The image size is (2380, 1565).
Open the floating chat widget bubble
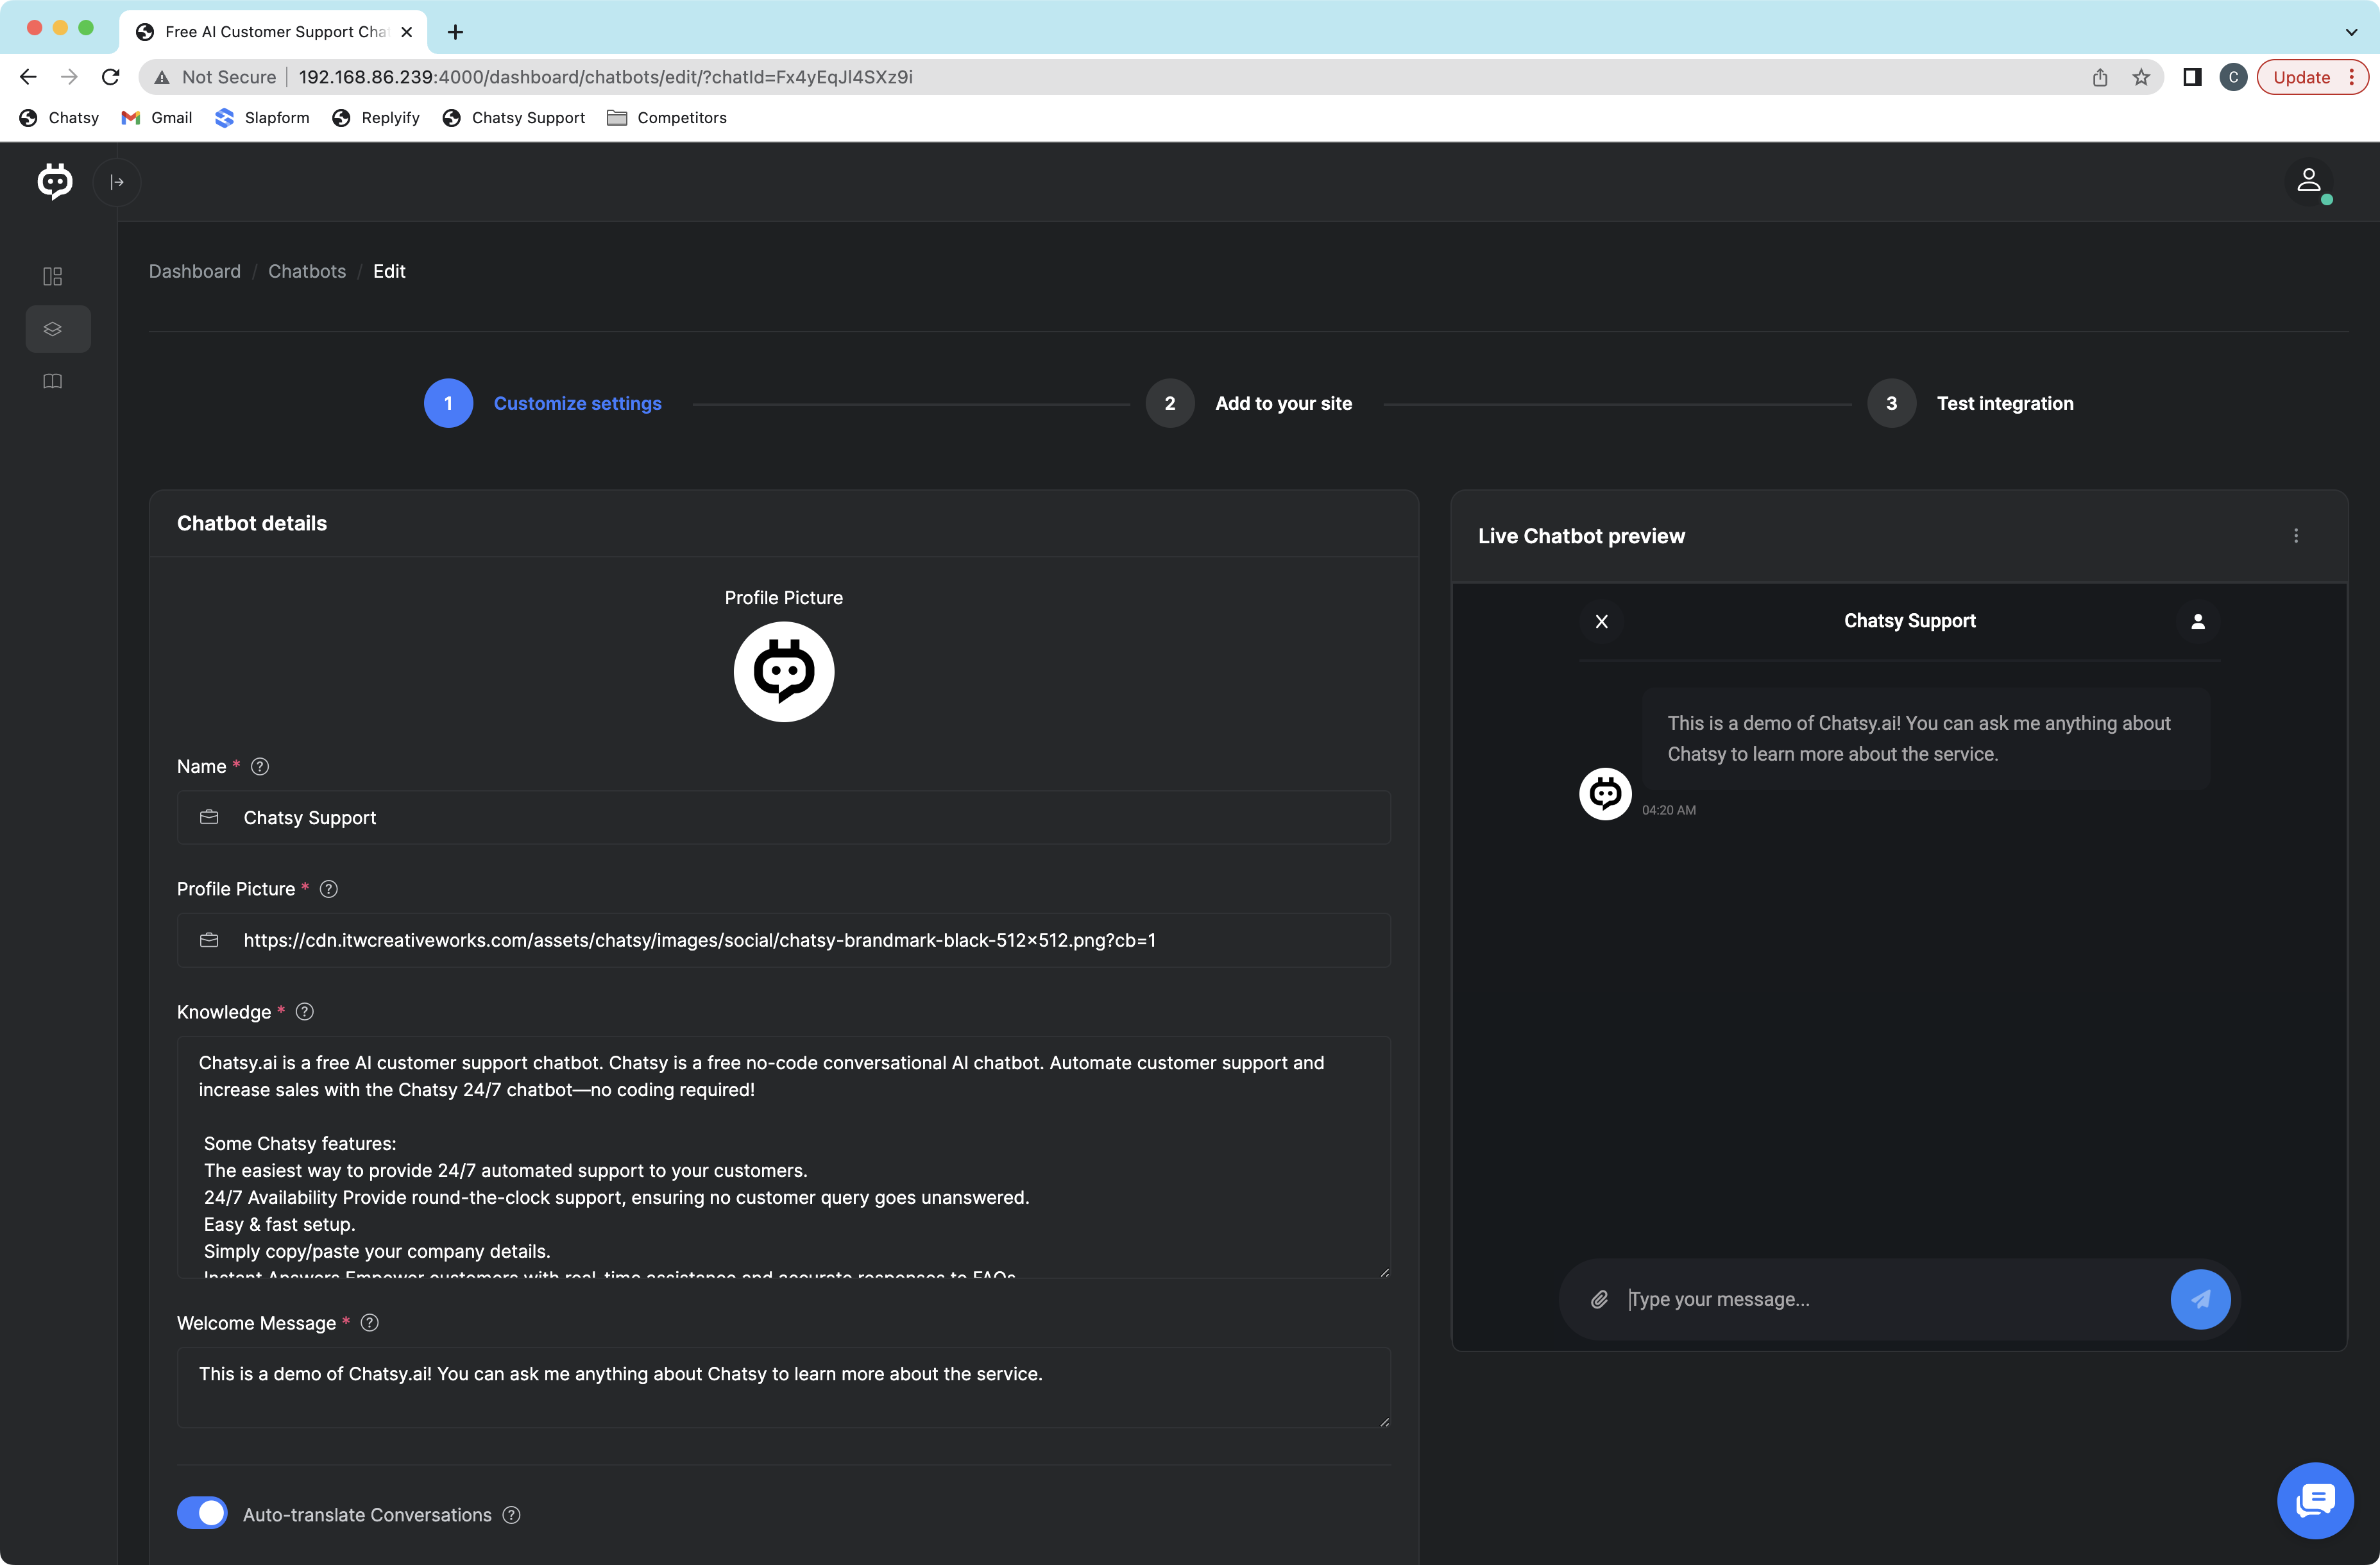click(2314, 1500)
